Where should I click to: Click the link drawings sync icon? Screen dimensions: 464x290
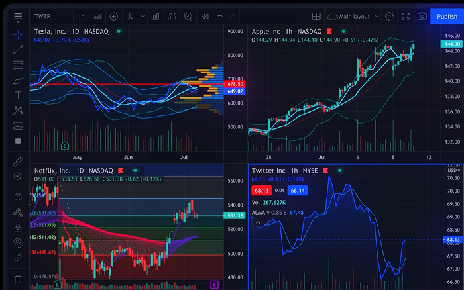(18, 258)
